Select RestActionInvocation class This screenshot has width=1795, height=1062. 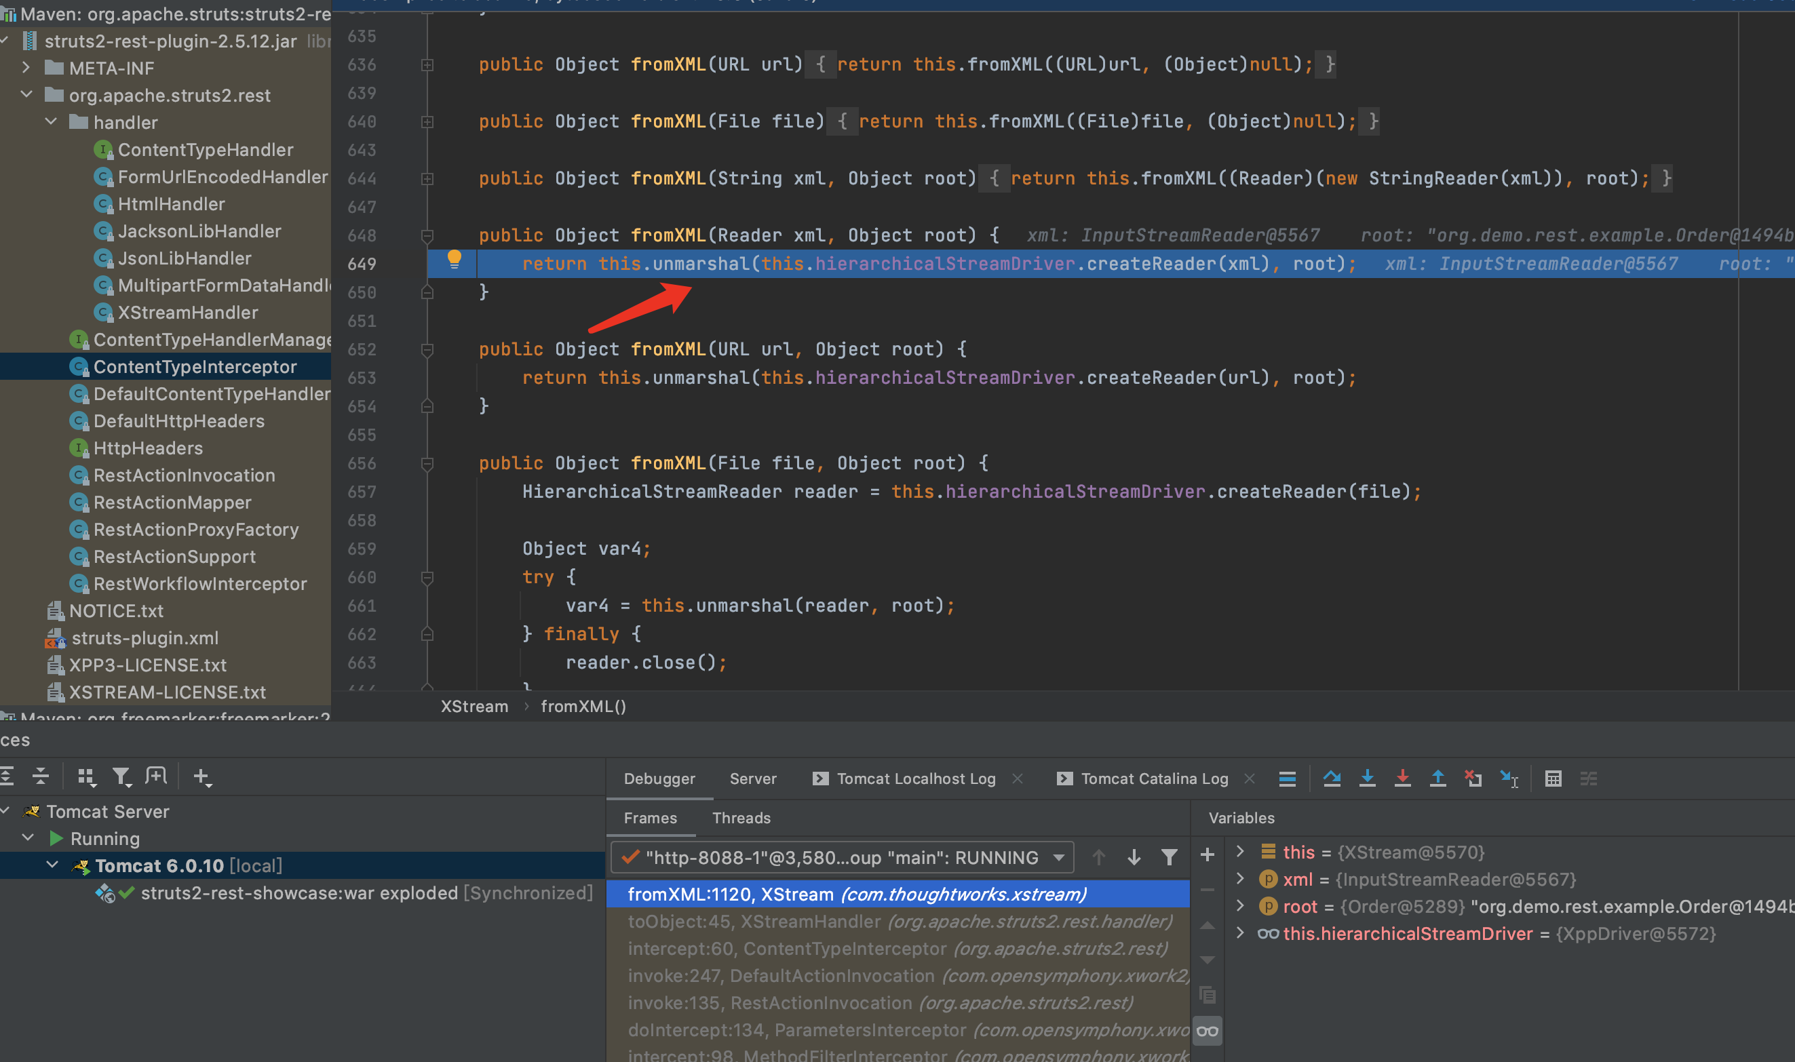coord(184,475)
